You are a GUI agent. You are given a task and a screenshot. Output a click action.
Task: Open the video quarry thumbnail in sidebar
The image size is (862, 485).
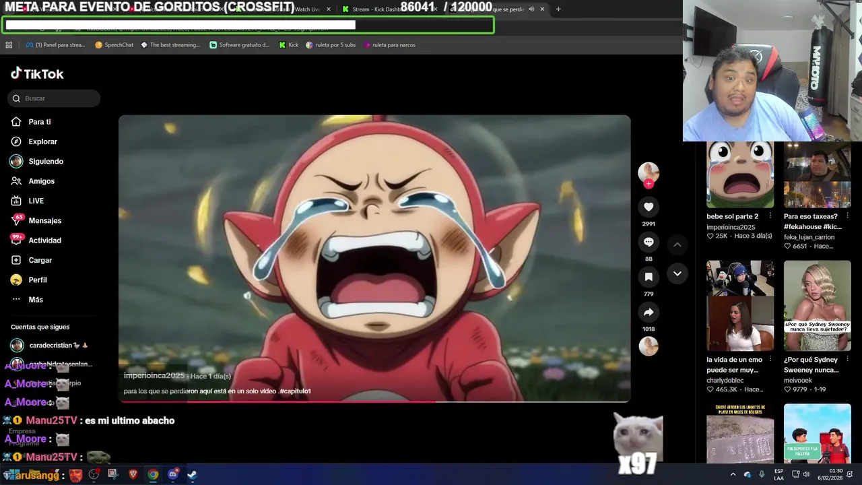[x=740, y=434]
